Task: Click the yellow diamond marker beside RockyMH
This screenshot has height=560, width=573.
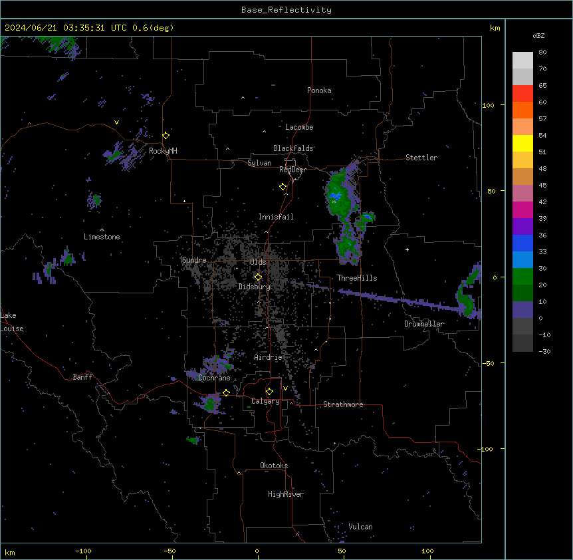Action: tap(166, 135)
